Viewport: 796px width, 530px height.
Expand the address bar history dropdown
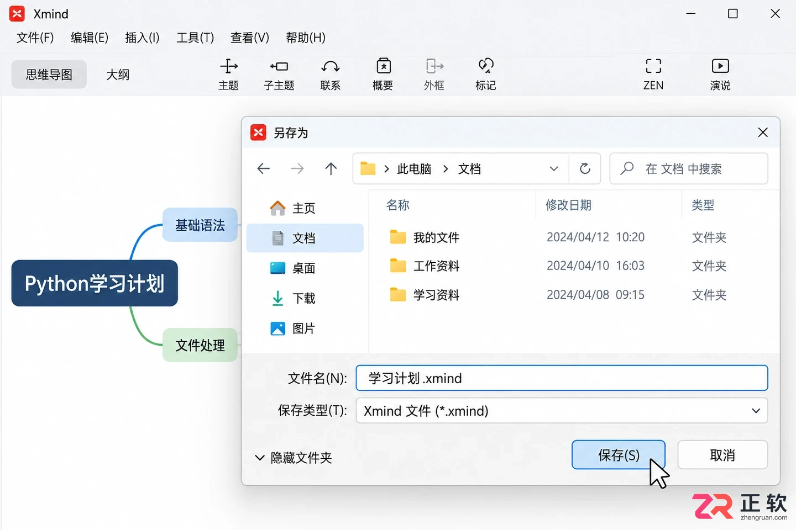pyautogui.click(x=554, y=168)
